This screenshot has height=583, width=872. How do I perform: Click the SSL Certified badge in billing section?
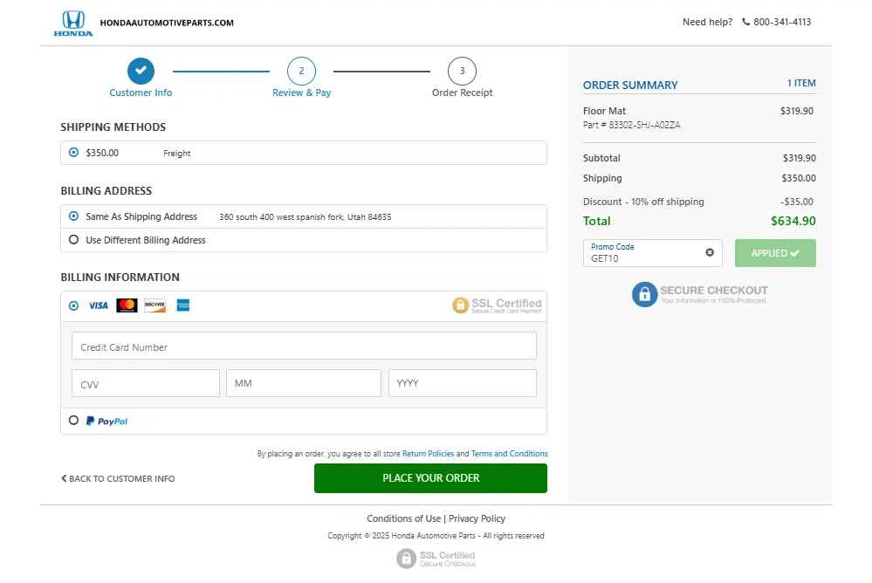(x=497, y=305)
